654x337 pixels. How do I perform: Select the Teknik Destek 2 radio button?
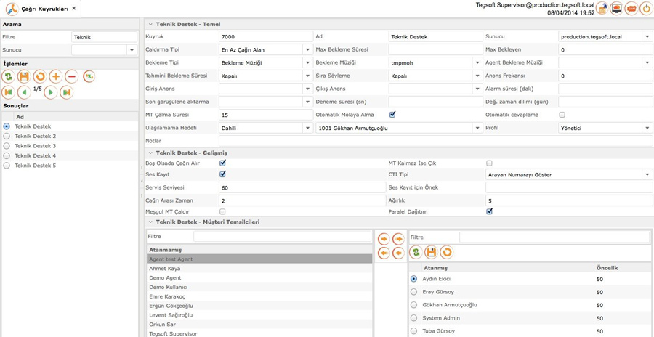pos(7,136)
